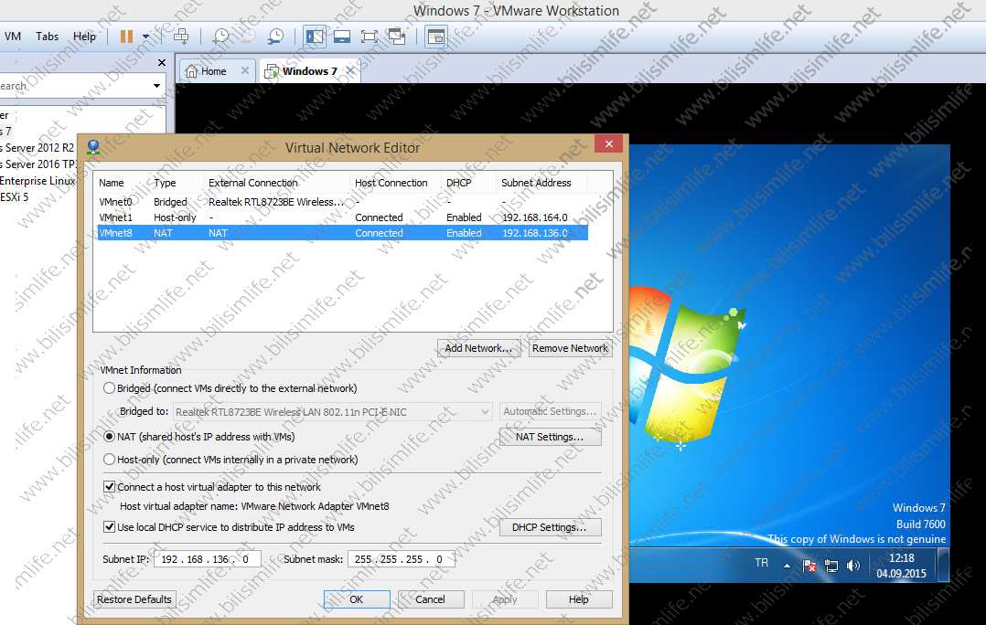Click the DHCP column header

(459, 183)
